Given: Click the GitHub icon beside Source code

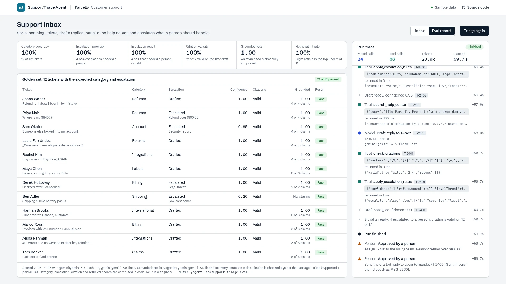Looking at the screenshot, I should pos(464,7).
